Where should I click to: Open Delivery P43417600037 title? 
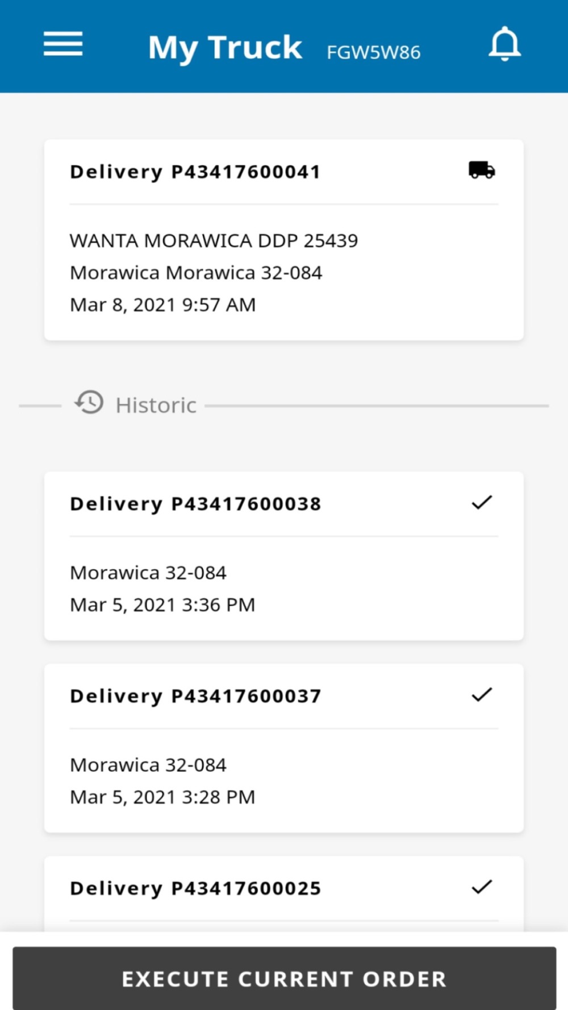pos(195,696)
